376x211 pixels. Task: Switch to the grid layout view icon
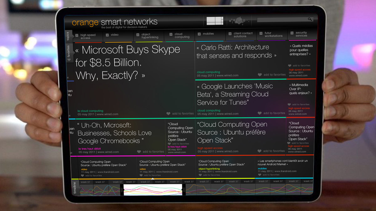[215, 21]
